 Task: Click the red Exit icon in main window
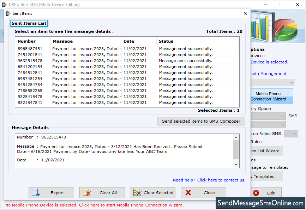tap(256, 193)
